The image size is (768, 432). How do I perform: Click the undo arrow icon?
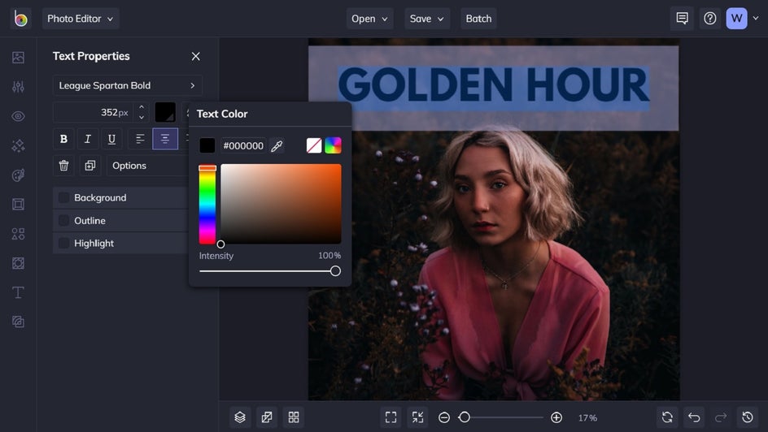pyautogui.click(x=694, y=417)
